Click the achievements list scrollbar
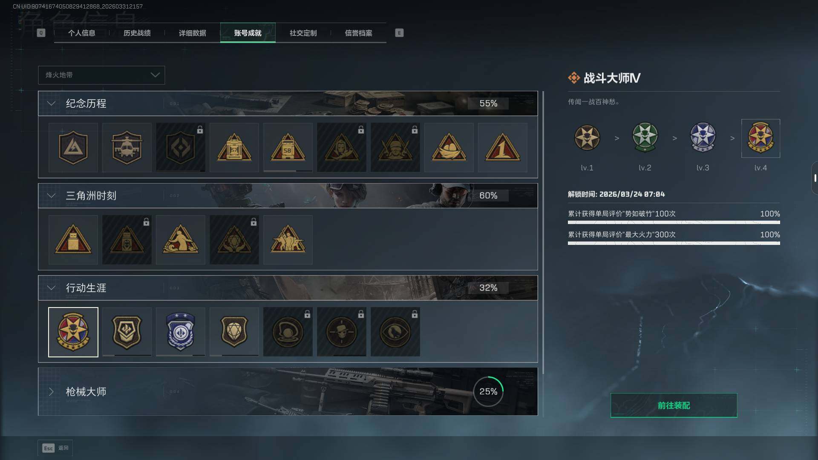Screen dimensions: 818x460 [x=543, y=253]
